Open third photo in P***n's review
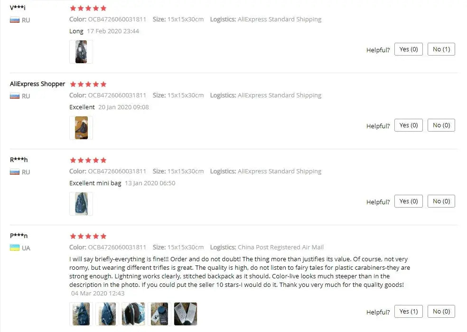 (x=133, y=314)
